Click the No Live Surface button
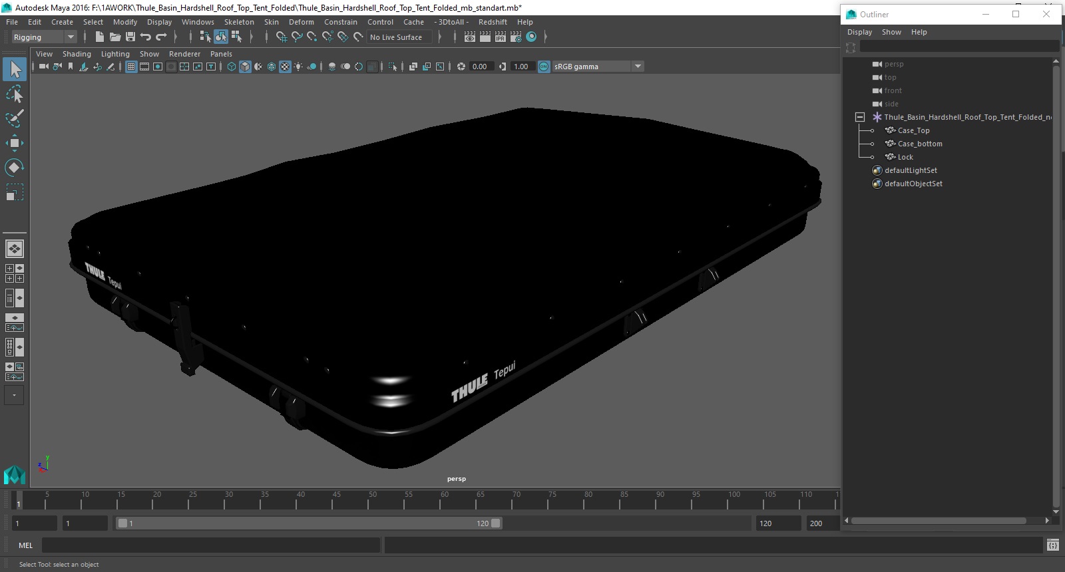Viewport: 1065px width, 572px height. pyautogui.click(x=397, y=37)
